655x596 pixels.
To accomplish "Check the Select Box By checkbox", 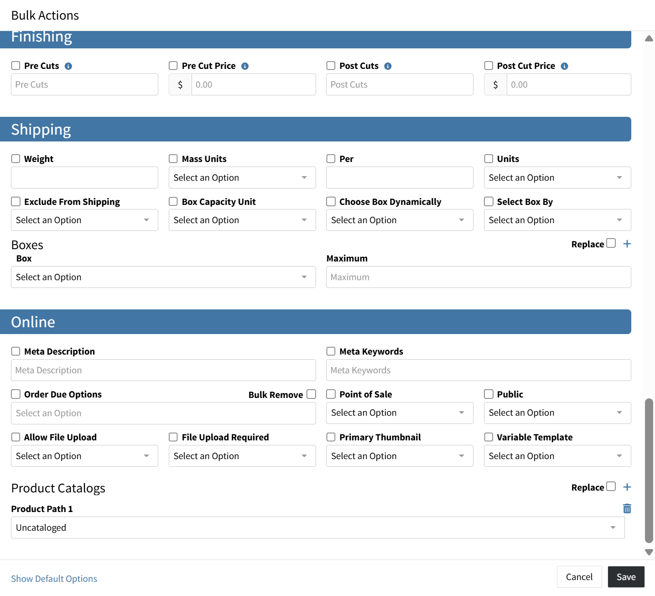I will coord(489,201).
